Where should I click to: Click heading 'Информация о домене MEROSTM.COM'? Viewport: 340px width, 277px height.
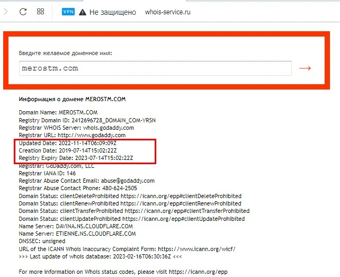(72, 99)
